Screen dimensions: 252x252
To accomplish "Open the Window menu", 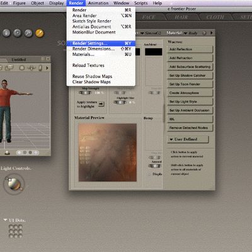I will (x=121, y=3).
